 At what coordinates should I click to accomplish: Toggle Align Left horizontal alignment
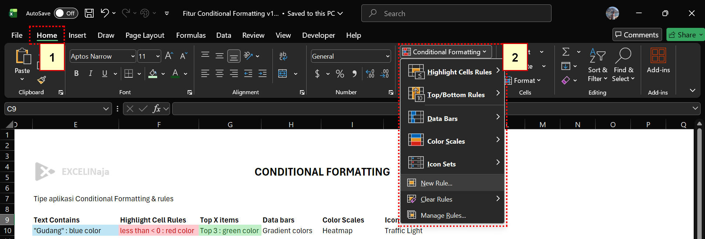pos(205,73)
